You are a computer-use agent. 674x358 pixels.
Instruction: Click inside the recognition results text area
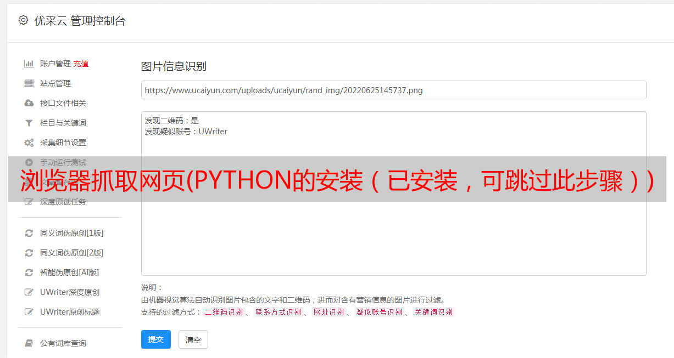click(x=393, y=193)
